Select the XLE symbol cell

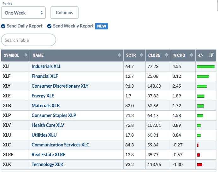(15, 96)
